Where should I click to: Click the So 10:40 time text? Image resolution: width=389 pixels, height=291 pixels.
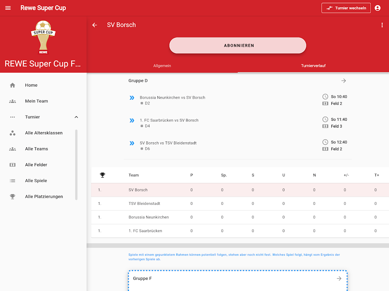(339, 97)
